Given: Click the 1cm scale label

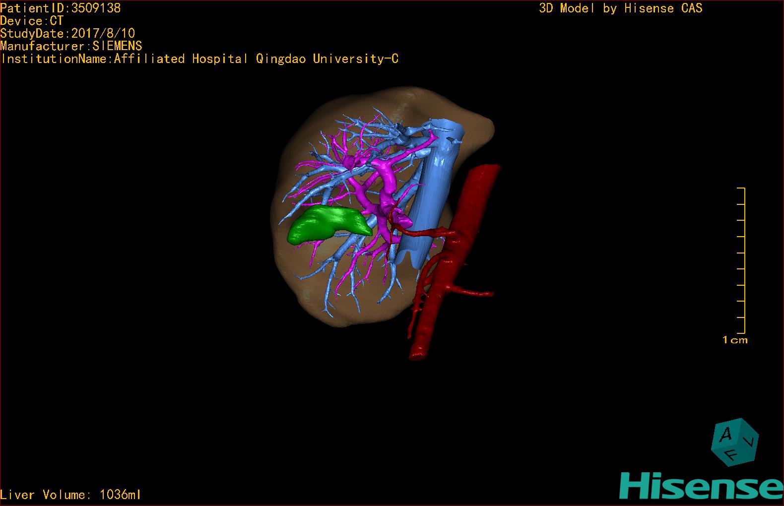Looking at the screenshot, I should [x=735, y=340].
